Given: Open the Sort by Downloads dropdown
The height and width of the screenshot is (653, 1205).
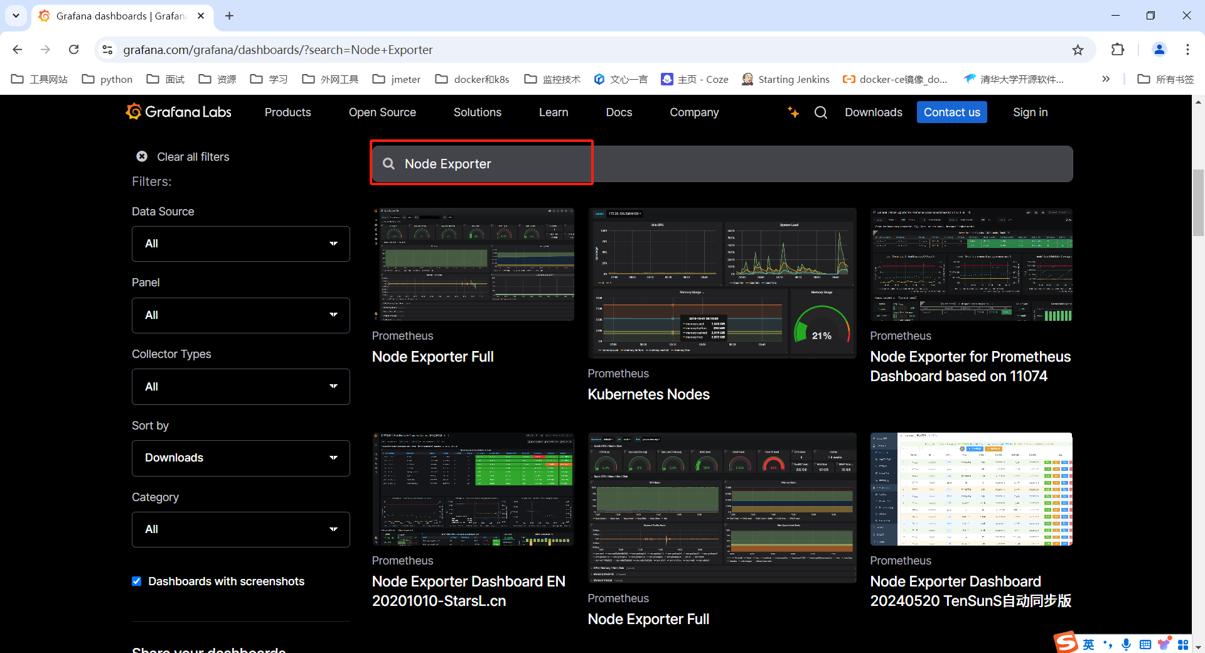Looking at the screenshot, I should point(241,458).
